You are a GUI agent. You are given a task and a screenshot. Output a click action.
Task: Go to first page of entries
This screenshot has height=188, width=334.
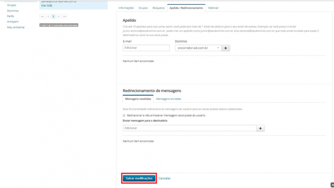click(42, 17)
